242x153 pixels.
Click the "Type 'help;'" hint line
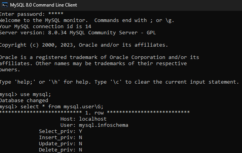tap(119, 82)
